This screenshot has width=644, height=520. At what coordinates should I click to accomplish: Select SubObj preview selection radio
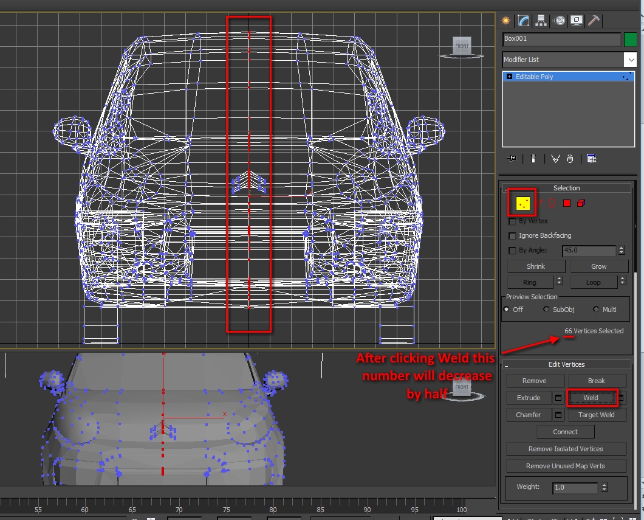click(547, 310)
